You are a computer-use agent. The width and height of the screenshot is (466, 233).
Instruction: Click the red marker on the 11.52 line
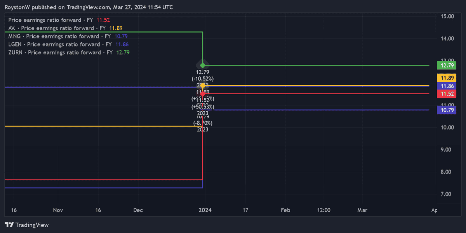(202, 94)
